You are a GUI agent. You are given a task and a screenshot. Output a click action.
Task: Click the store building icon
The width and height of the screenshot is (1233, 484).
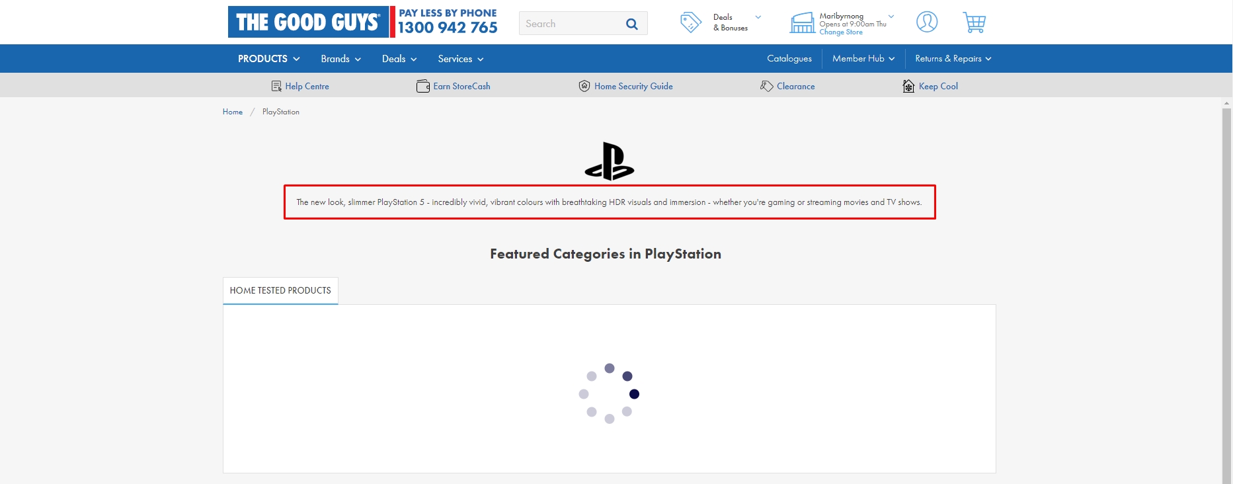click(x=803, y=22)
